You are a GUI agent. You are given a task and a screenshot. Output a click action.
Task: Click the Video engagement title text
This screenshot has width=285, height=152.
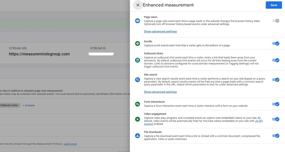point(155,114)
